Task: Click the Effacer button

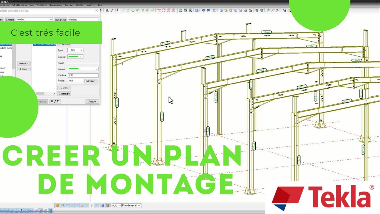Action: [24, 69]
